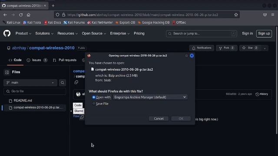Click the page vertical scrollbar

tap(277, 81)
